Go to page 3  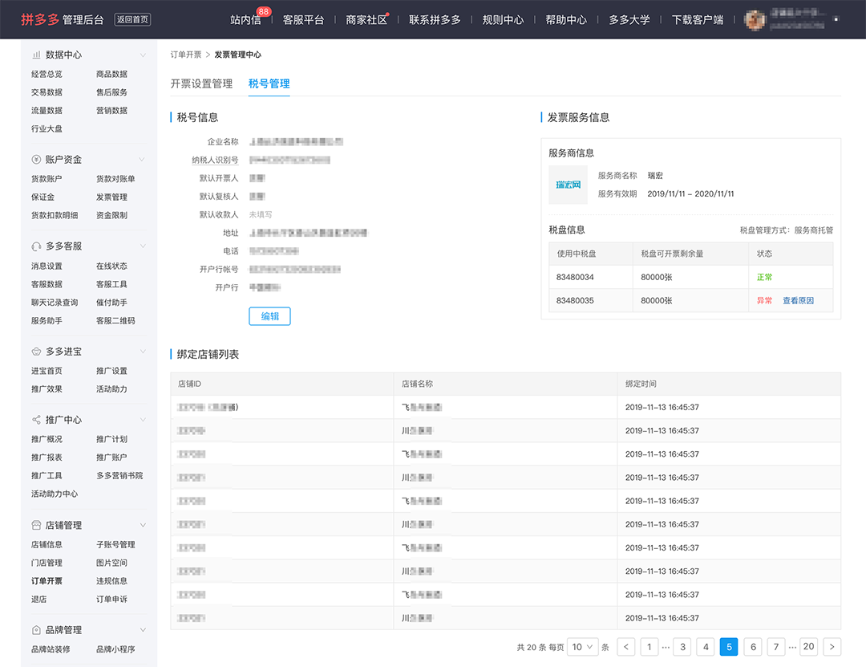pyautogui.click(x=682, y=647)
